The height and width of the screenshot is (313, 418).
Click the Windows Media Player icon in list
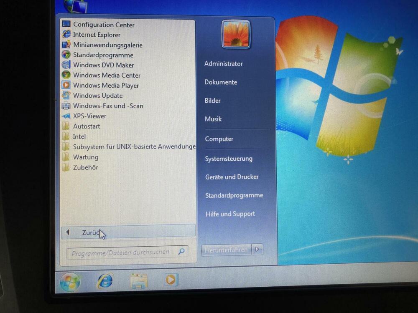coord(66,85)
